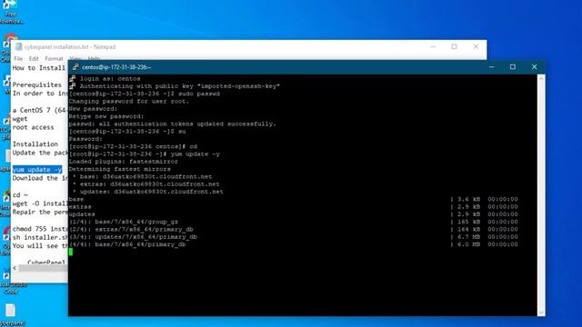Click the PuTTY title 'centos@ip-172-31-38-236'
Screen dimensions: 582x327
point(116,67)
